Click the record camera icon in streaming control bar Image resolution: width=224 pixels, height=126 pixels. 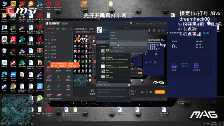pyautogui.click(x=142, y=92)
